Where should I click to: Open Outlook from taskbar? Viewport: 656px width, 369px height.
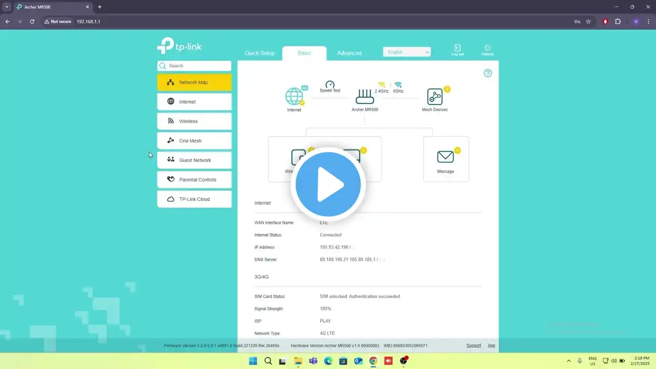[x=358, y=361]
